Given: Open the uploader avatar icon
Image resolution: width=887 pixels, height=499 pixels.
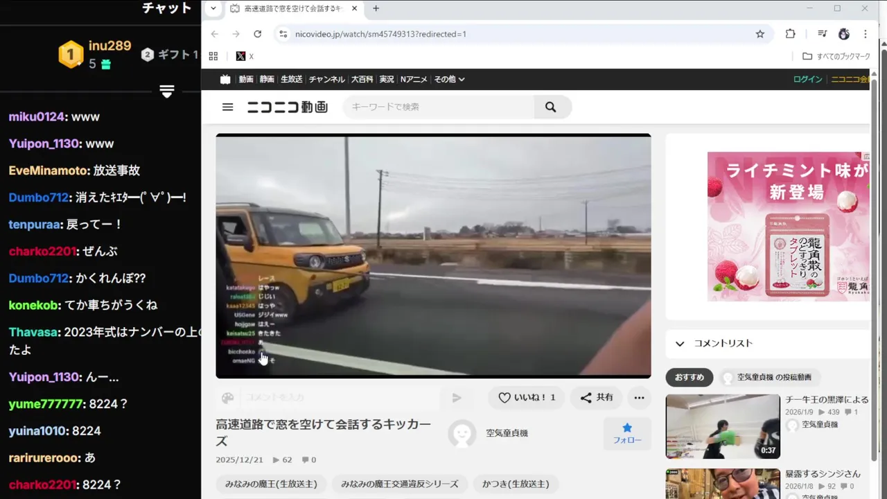Looking at the screenshot, I should [462, 433].
